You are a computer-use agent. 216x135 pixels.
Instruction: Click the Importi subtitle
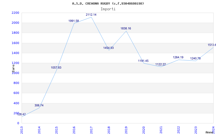click(x=108, y=9)
